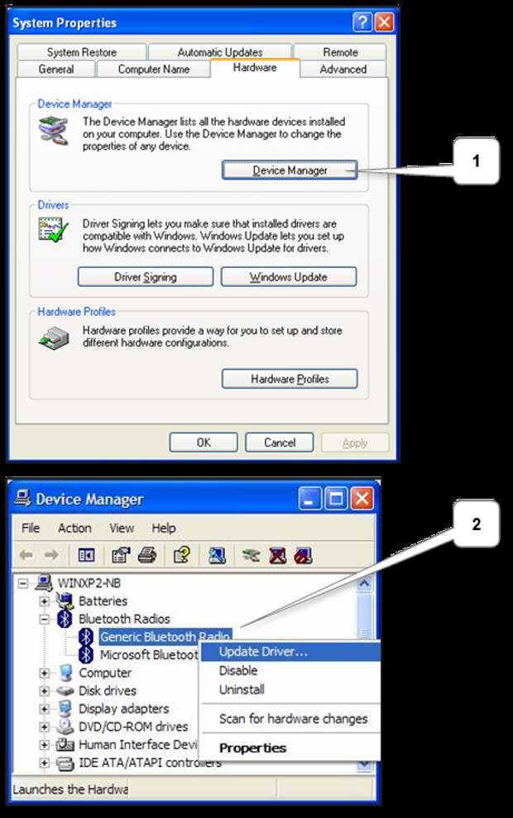This screenshot has width=513, height=818.
Task: Choose Uninstall from the context menu
Action: pos(290,690)
